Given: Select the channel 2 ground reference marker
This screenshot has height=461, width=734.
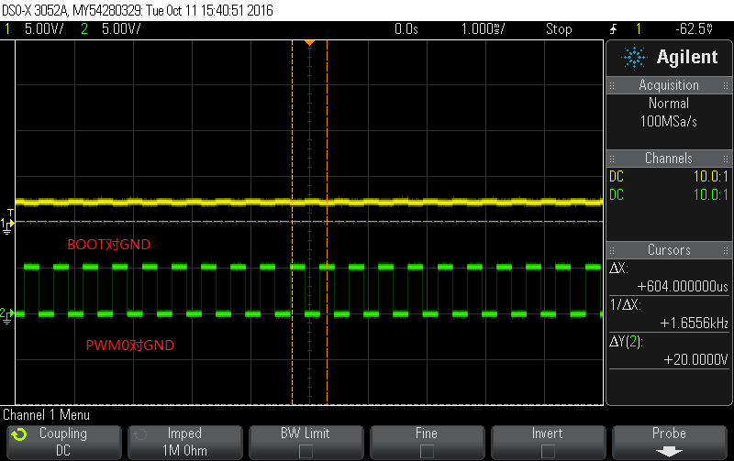Looking at the screenshot, I should pyautogui.click(x=6, y=315).
